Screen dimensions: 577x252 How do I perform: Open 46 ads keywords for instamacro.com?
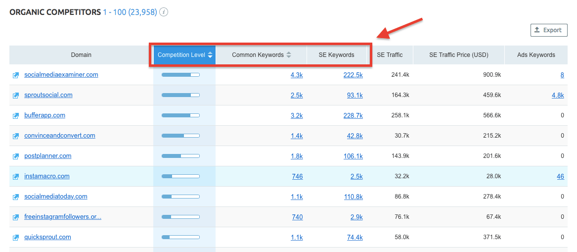(561, 176)
